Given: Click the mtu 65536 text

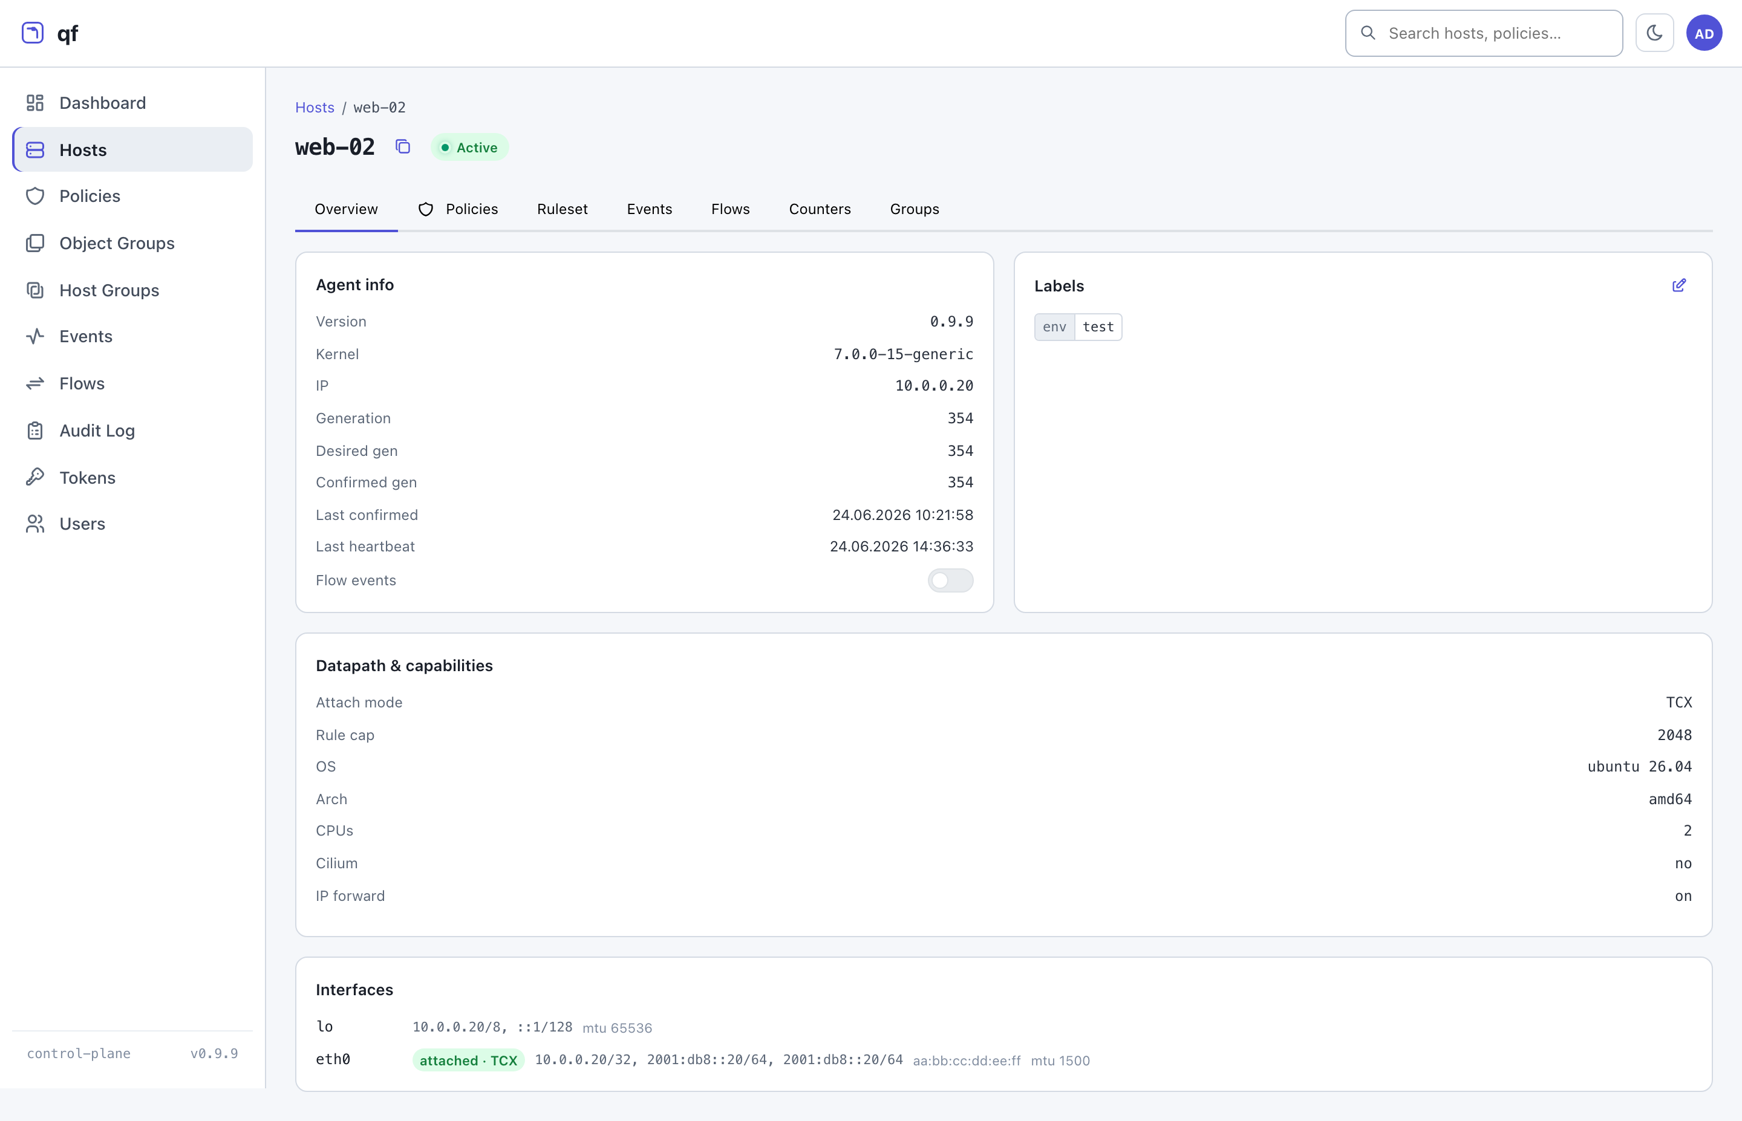Looking at the screenshot, I should click(x=618, y=1028).
